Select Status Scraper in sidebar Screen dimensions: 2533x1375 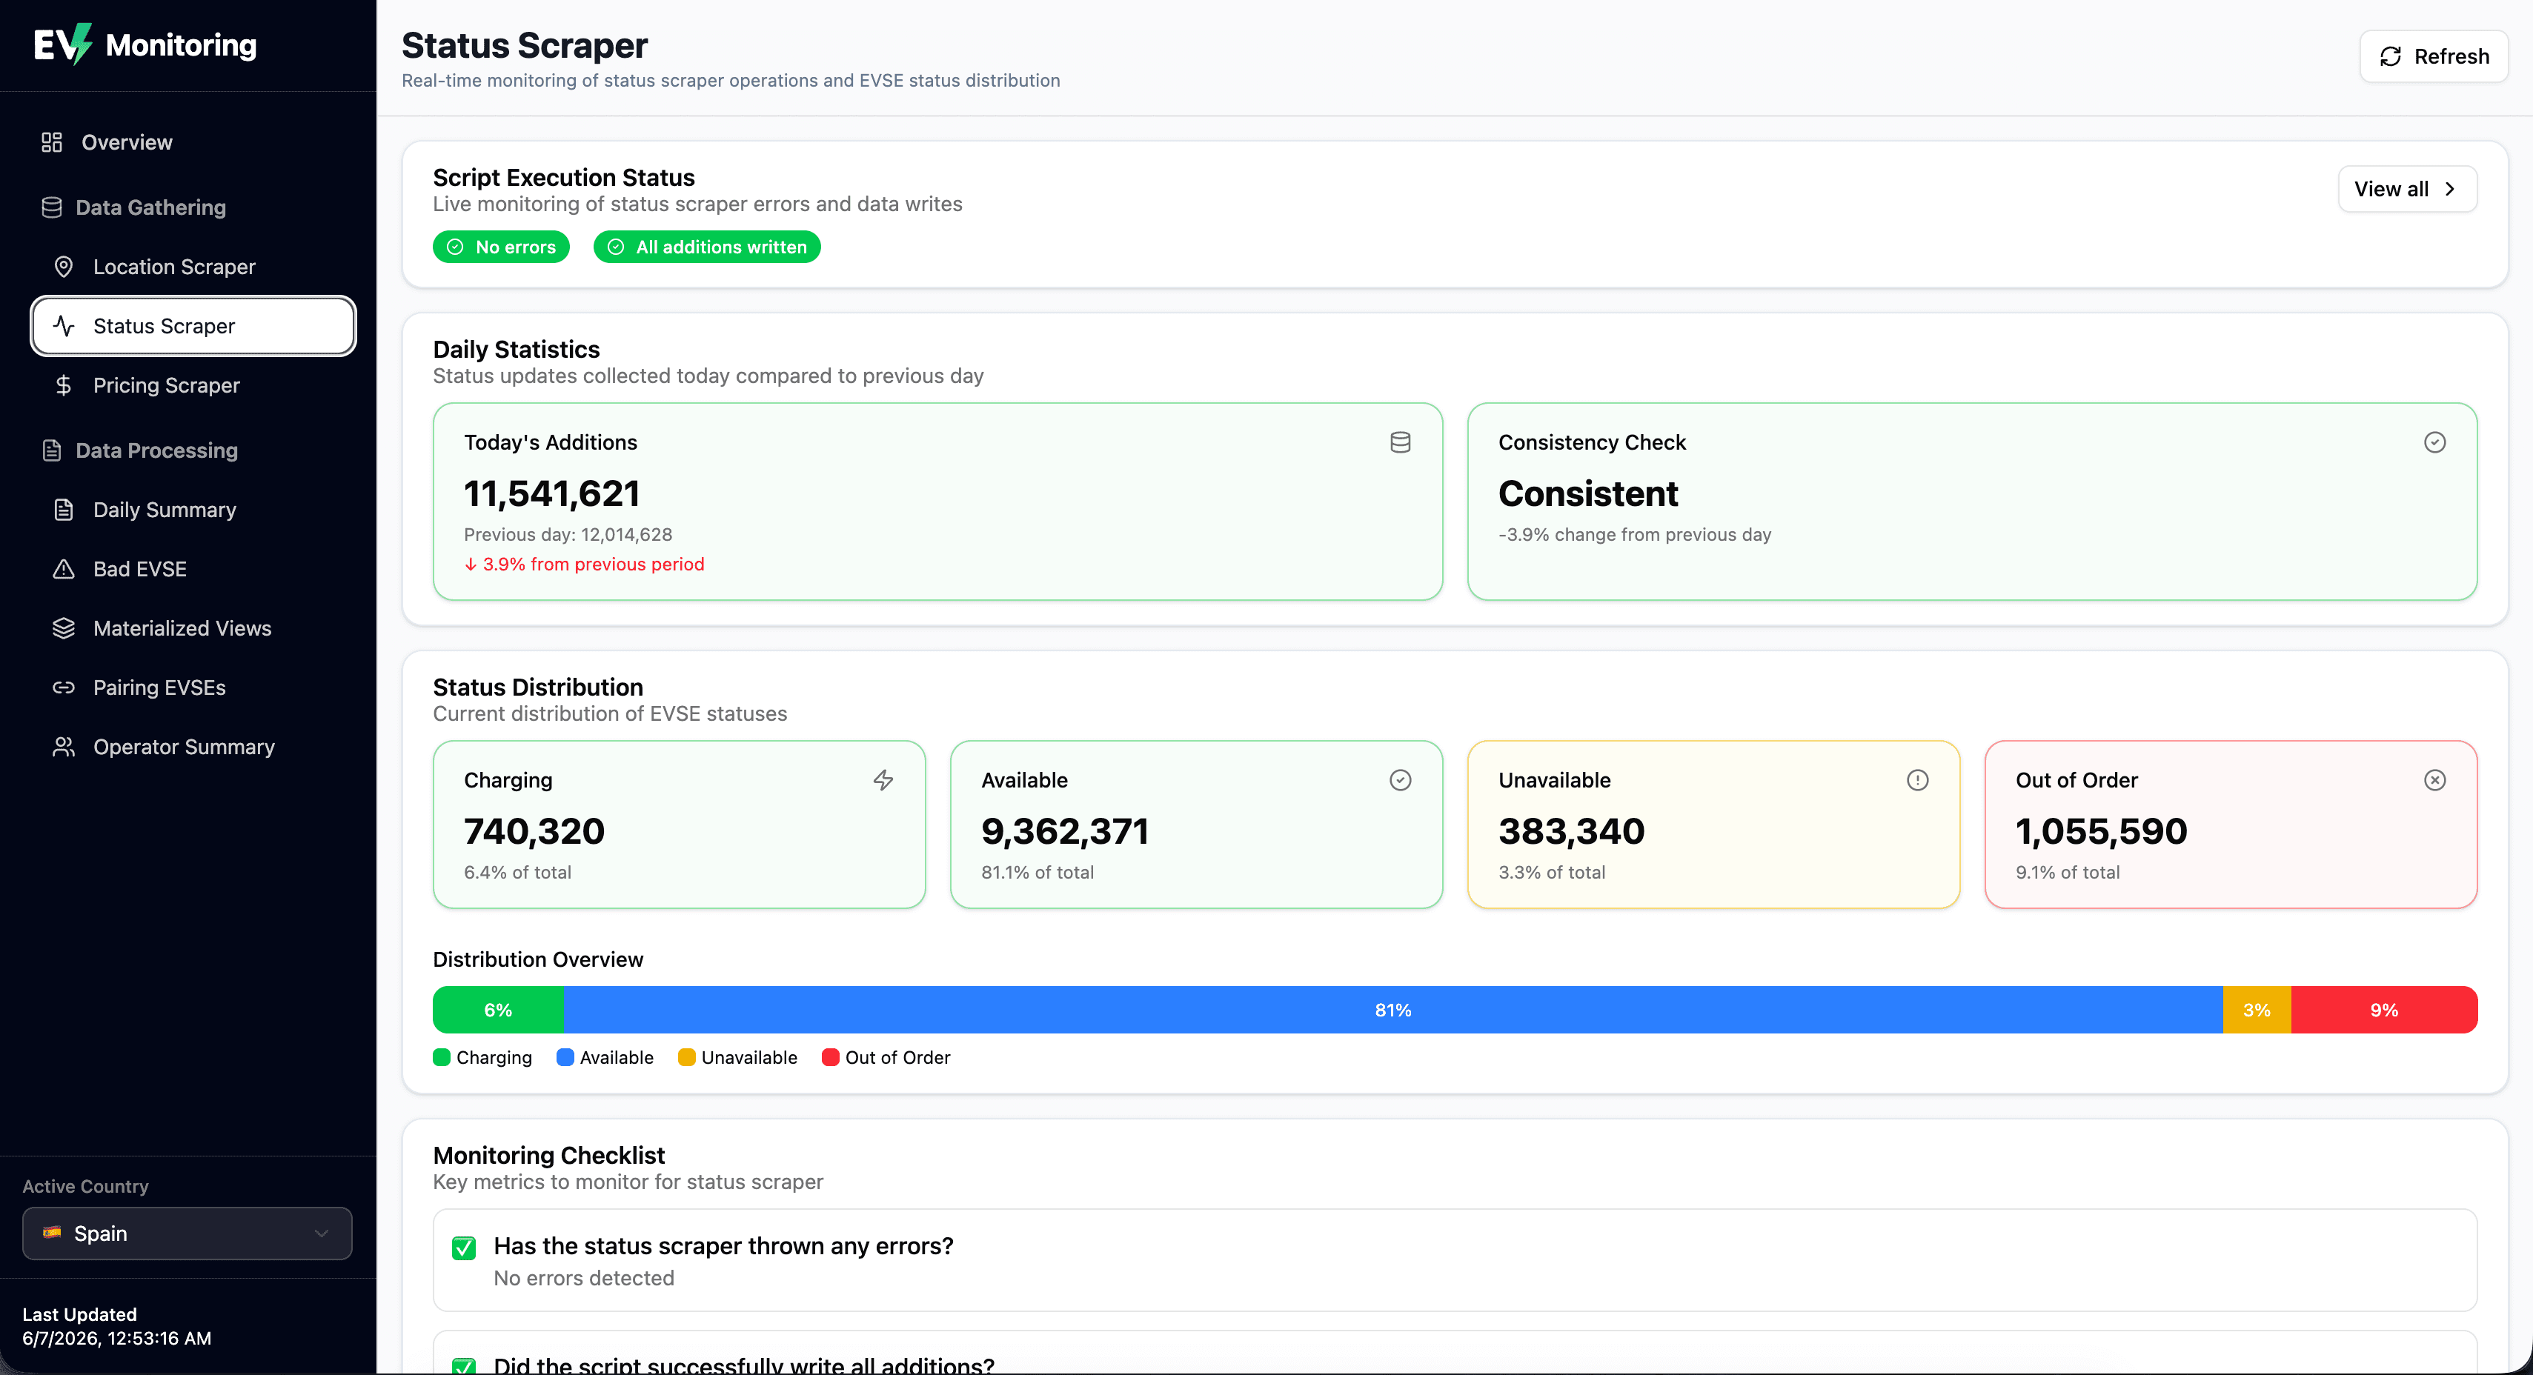193,326
